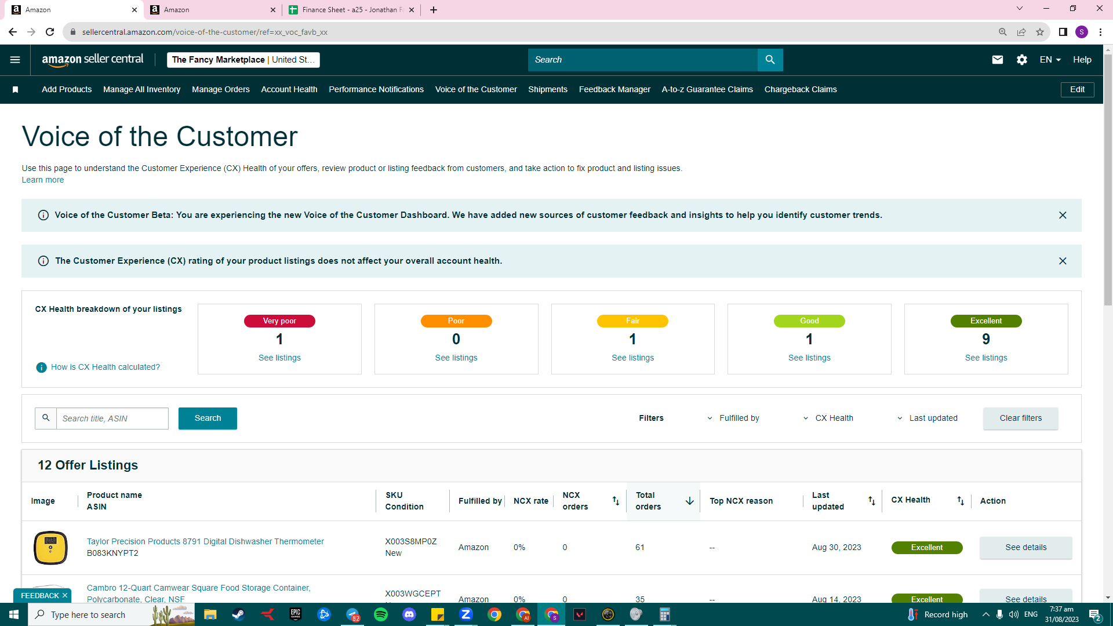Screen dimensions: 1113x626
Task: Click the Help link in the header
Action: 1082,60
